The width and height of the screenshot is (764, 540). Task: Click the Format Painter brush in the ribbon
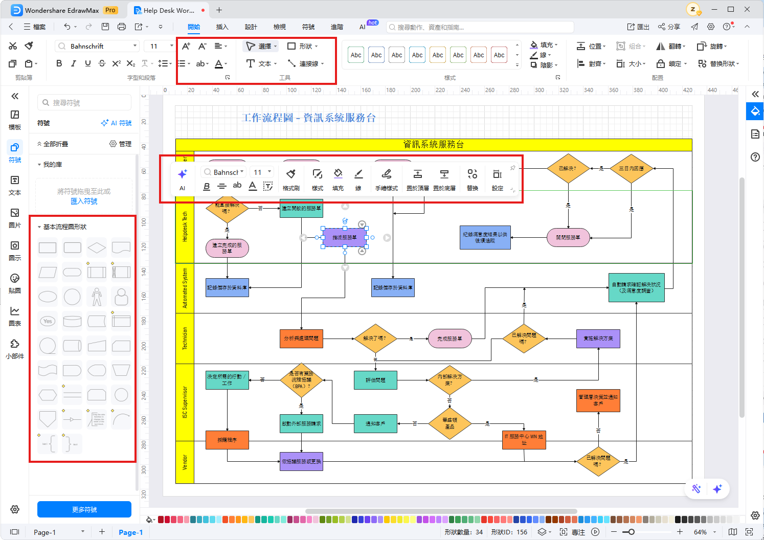pyautogui.click(x=29, y=46)
